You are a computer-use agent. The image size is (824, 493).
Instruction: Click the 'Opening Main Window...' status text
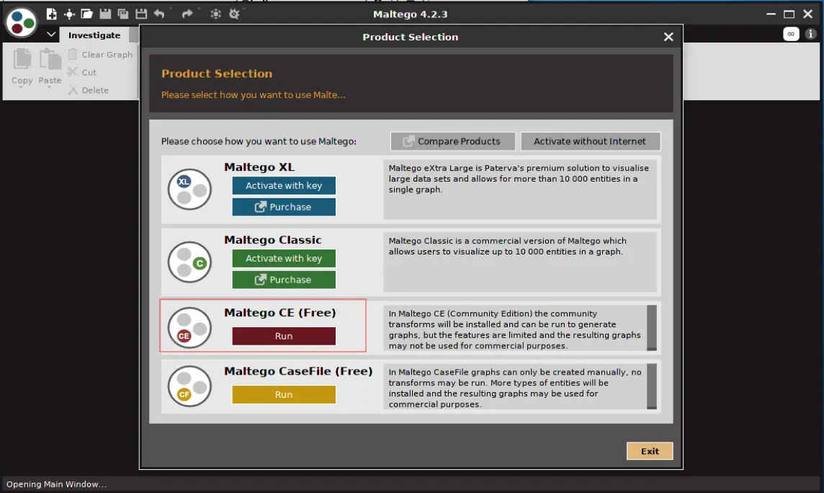tap(56, 484)
